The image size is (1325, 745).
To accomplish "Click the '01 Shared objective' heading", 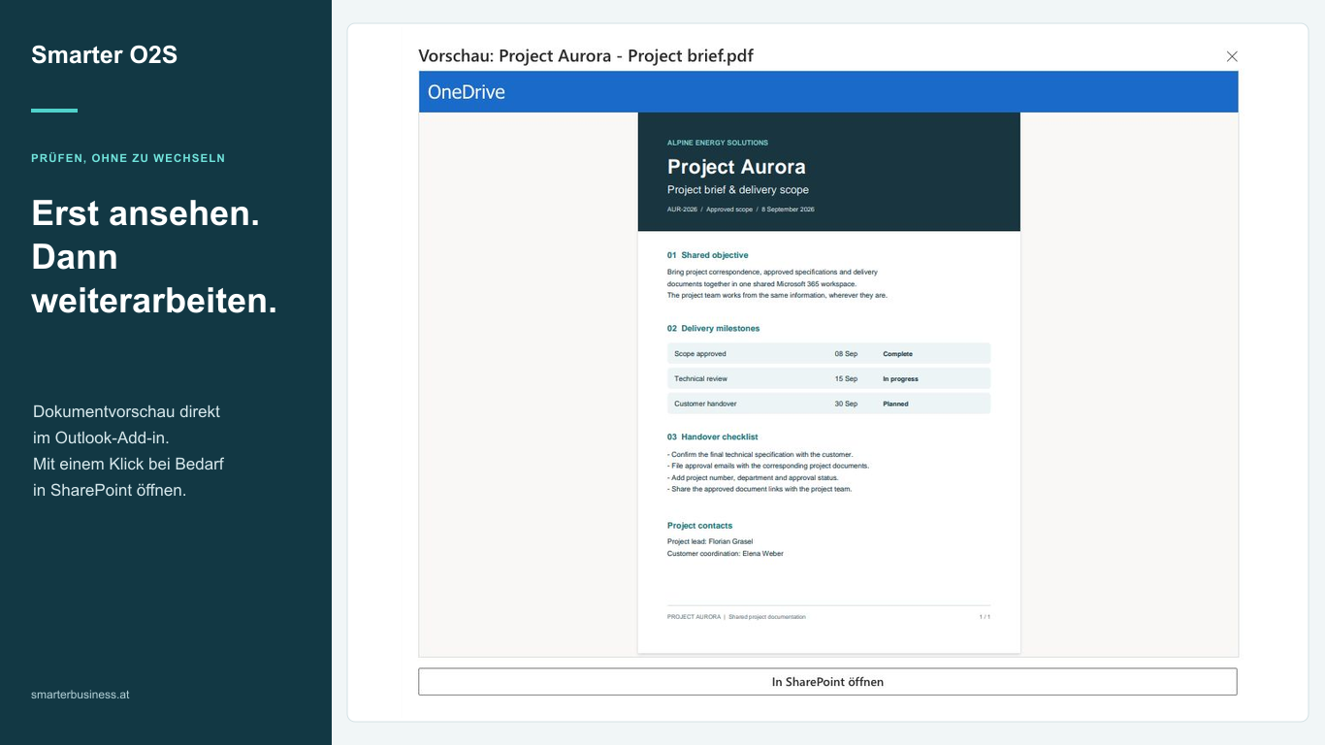I will tap(708, 255).
